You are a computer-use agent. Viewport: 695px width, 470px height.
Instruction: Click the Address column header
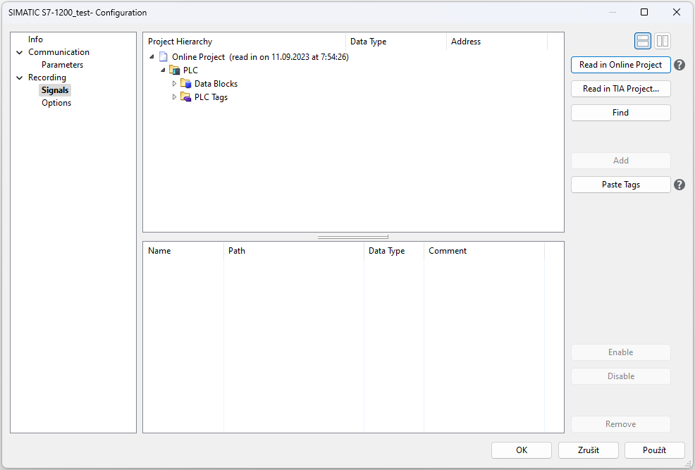[497, 42]
